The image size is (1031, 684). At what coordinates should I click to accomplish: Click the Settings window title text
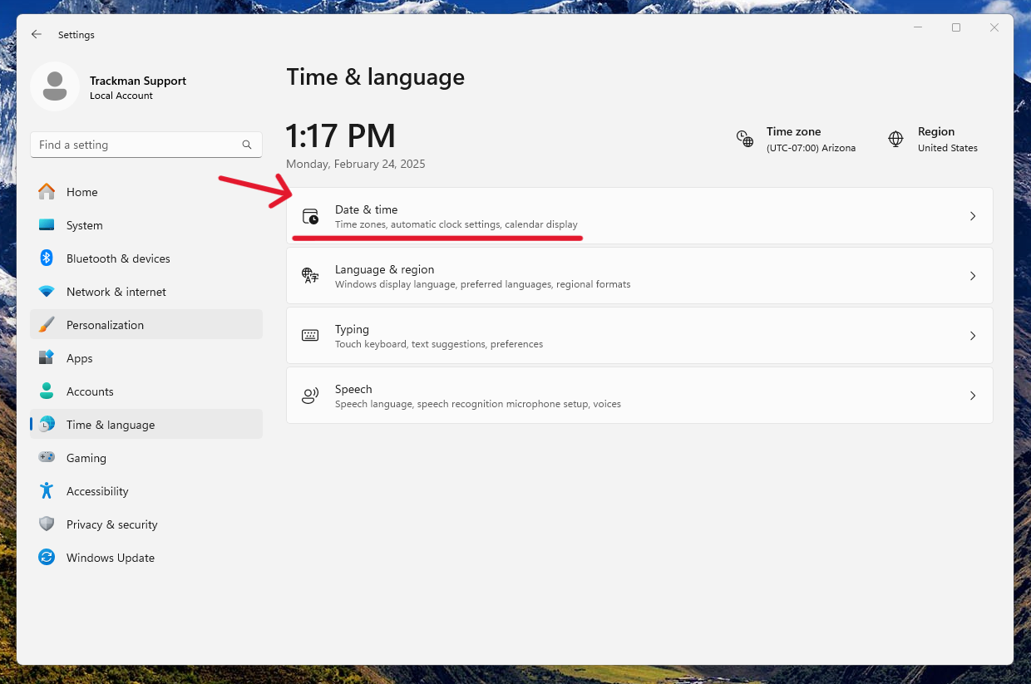pos(76,35)
